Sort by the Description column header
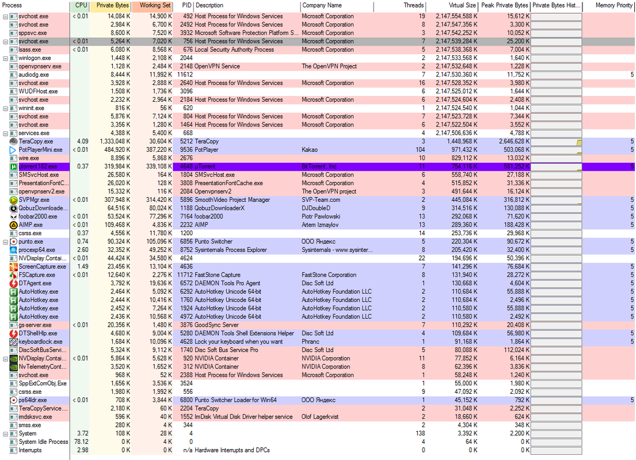Viewport: 636px width, 460px height. [x=247, y=6]
